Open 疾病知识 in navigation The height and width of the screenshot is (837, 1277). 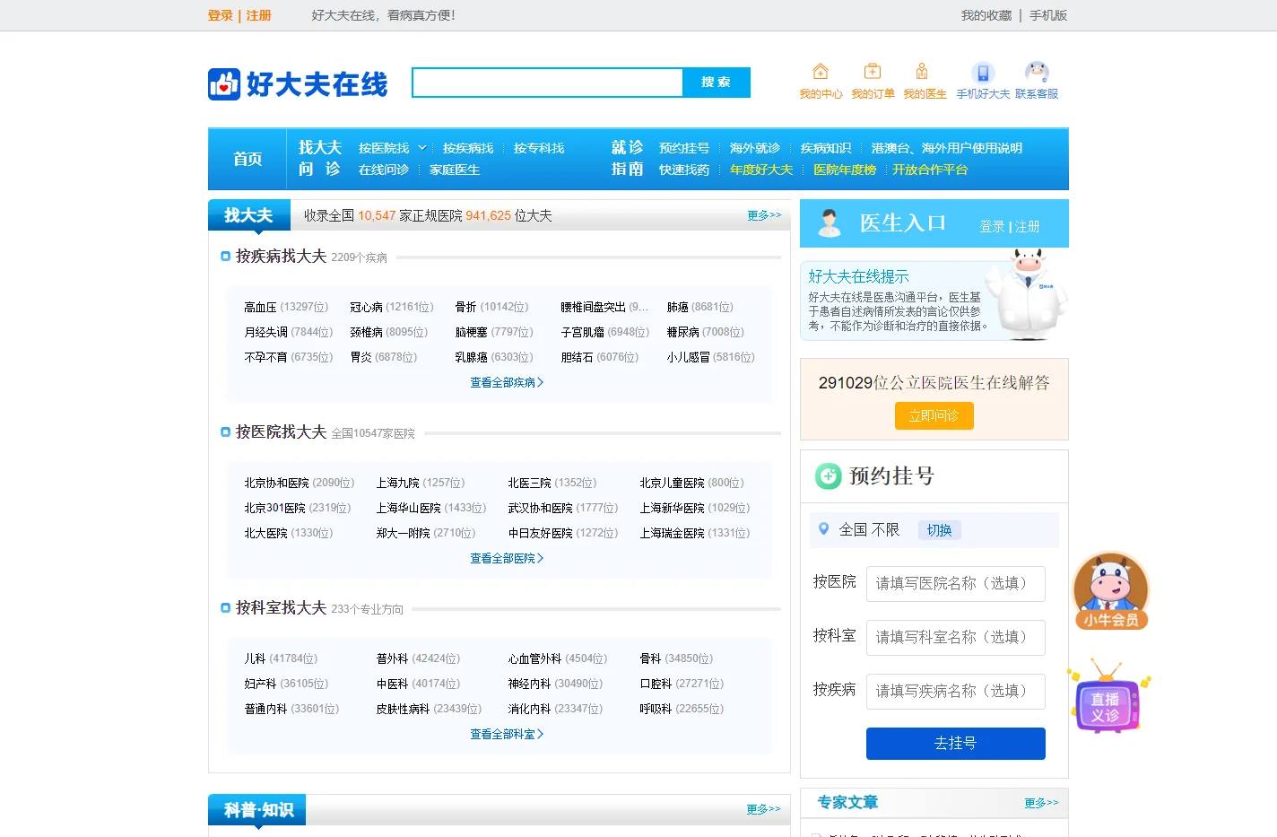pos(826,148)
